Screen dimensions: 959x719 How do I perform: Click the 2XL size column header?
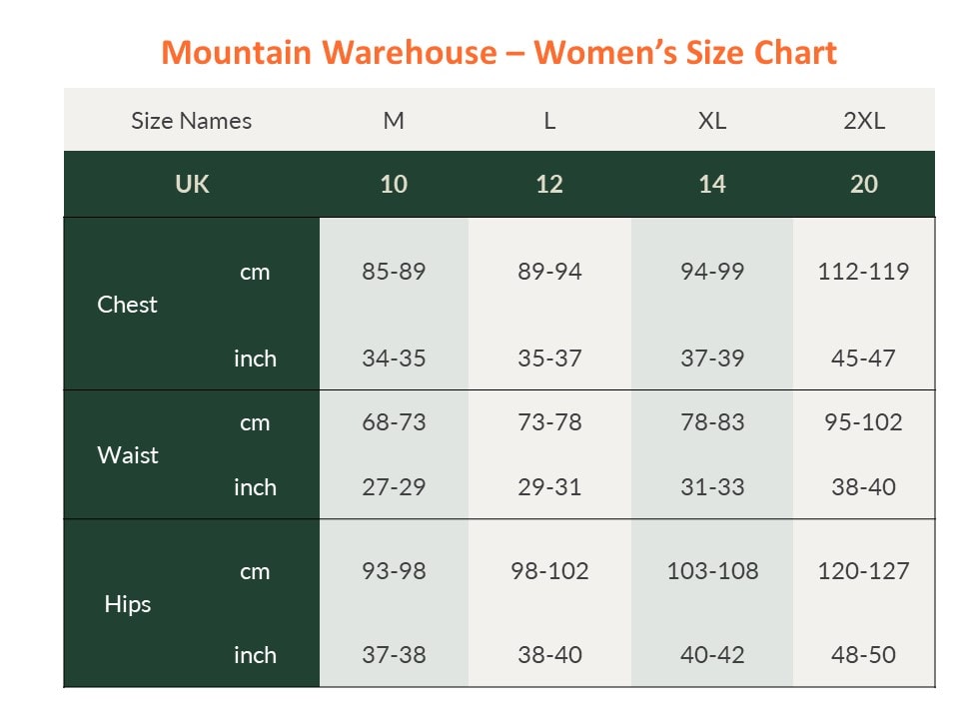pyautogui.click(x=863, y=121)
